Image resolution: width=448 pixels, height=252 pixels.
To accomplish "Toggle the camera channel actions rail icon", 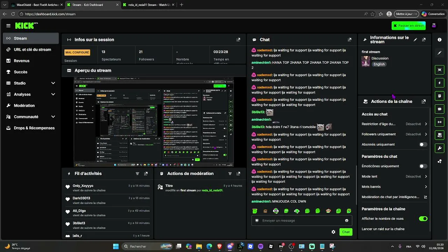I will pyautogui.click(x=440, y=135).
